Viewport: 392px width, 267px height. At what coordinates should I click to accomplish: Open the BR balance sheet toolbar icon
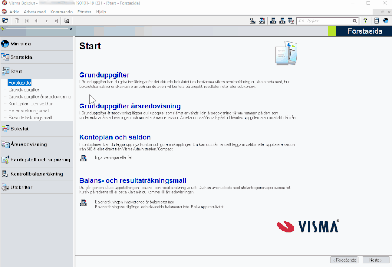(273, 21)
